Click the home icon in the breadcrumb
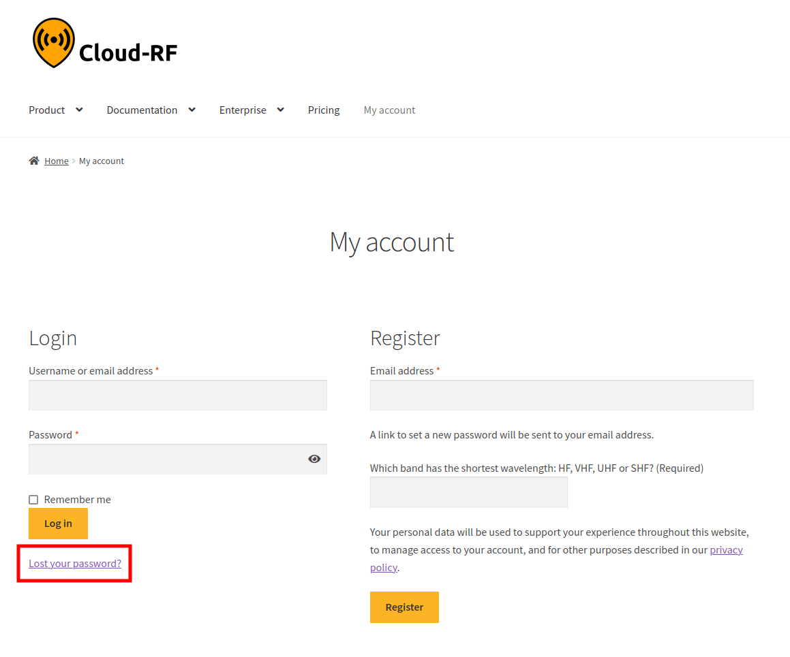 [33, 160]
